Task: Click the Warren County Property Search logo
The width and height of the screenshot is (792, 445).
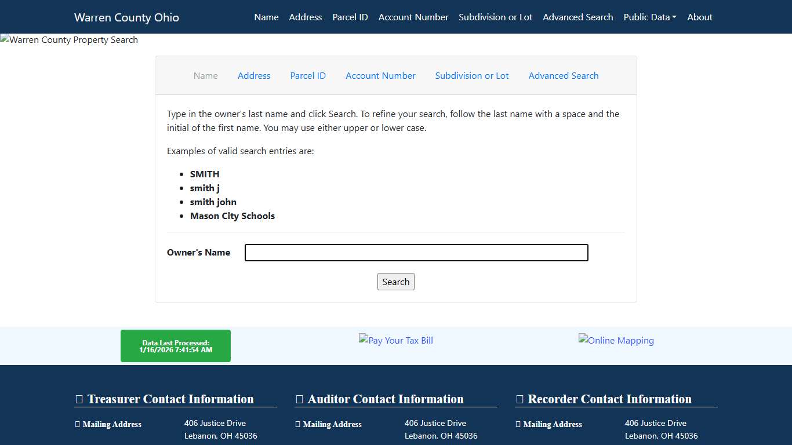Action: (69, 40)
